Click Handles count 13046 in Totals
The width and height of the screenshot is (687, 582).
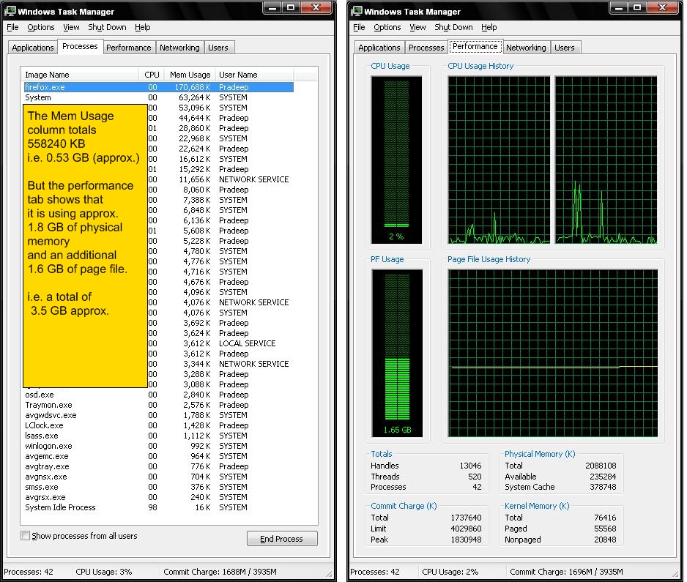click(x=470, y=466)
